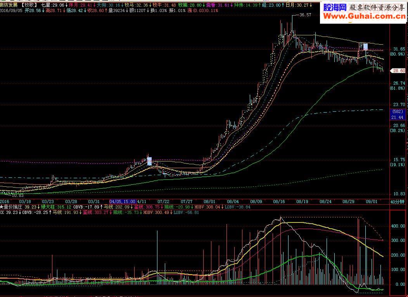This screenshot has width=408, height=297.
Task: Select the 23.70 price axis label
Action: click(x=399, y=104)
